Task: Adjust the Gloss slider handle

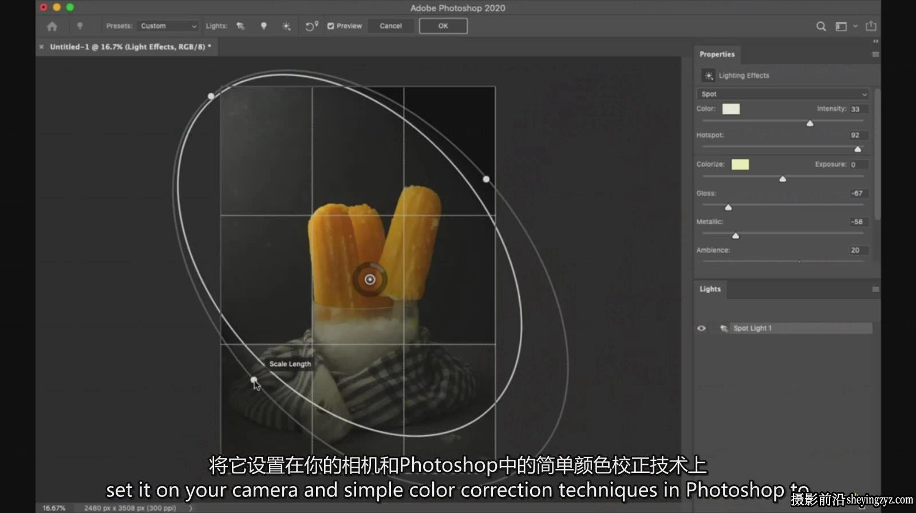Action: (x=728, y=207)
